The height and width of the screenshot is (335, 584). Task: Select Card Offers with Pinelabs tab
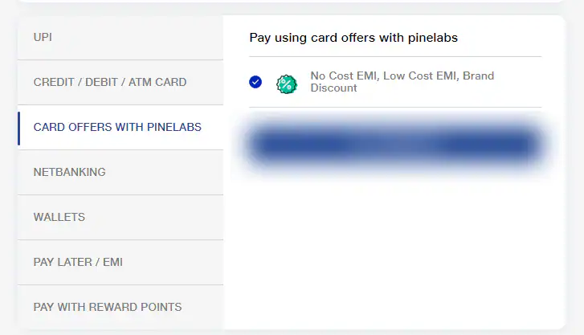click(x=117, y=127)
